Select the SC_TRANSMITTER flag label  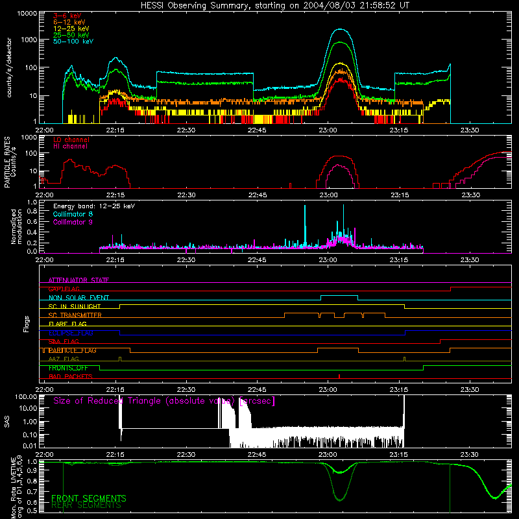(x=75, y=315)
